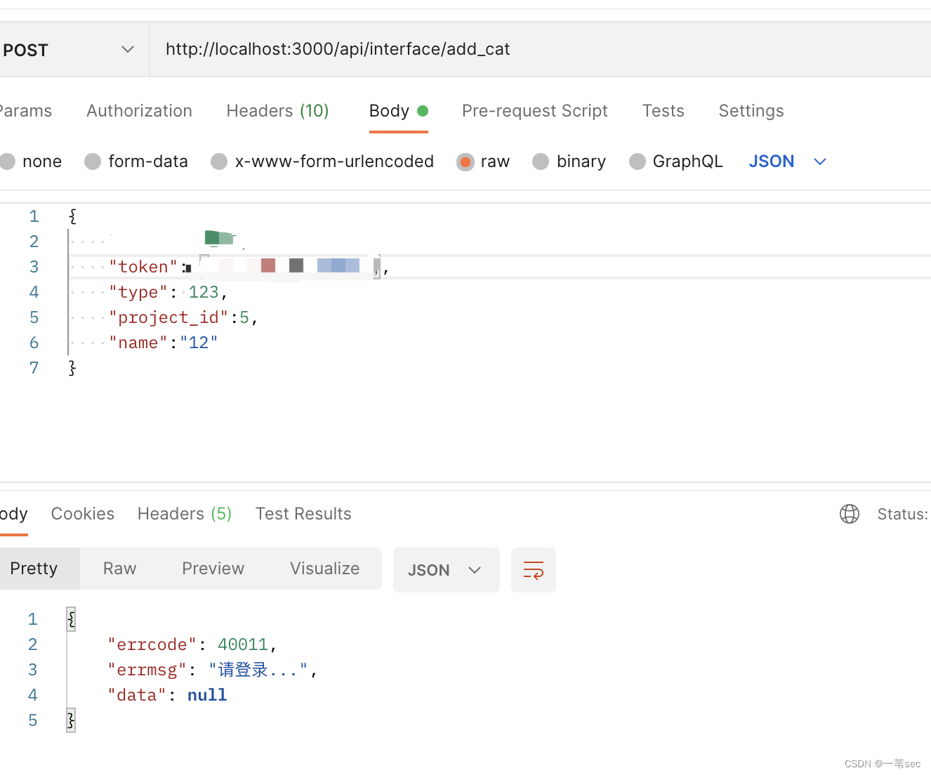Select the raw body option
Screen dimensions: 931x775
[x=483, y=161]
